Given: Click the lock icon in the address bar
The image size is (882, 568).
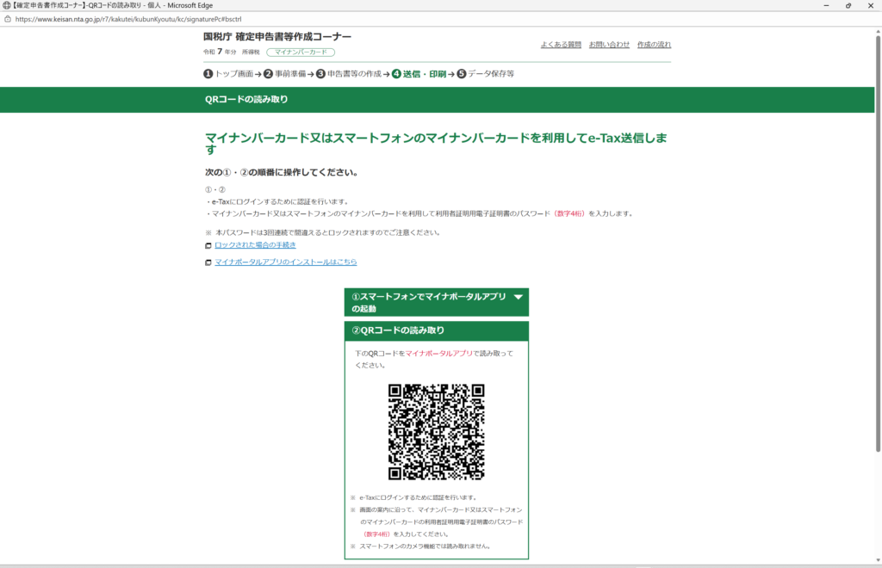Looking at the screenshot, I should click(8, 18).
